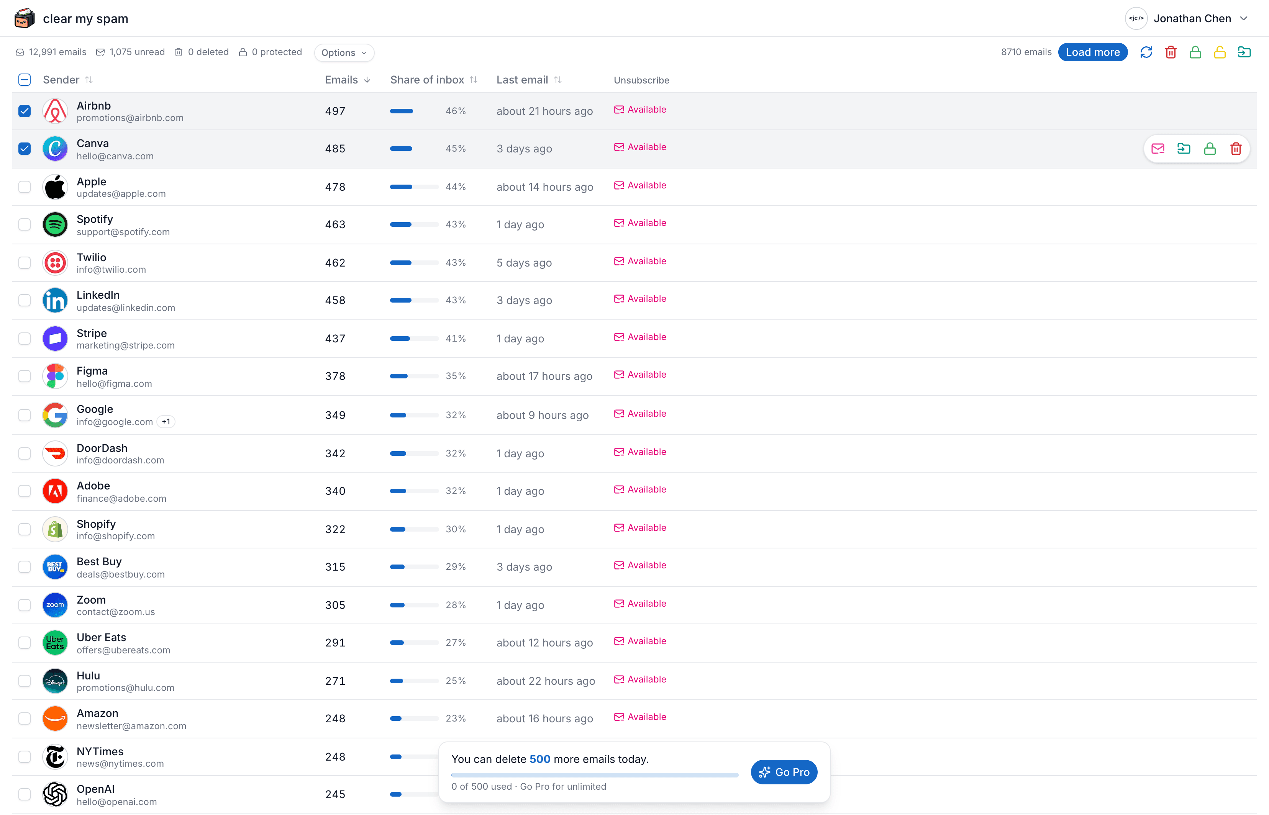The image size is (1269, 815).
Task: Click the Figma sender logo
Action: pyautogui.click(x=55, y=376)
